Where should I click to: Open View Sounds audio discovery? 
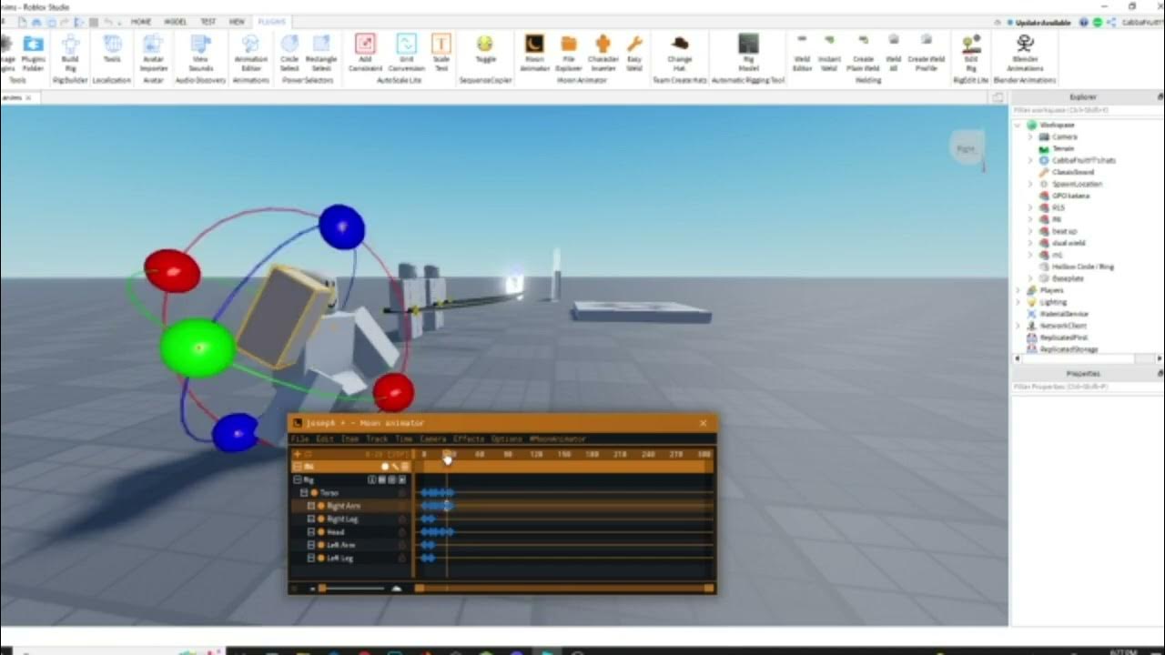(200, 53)
